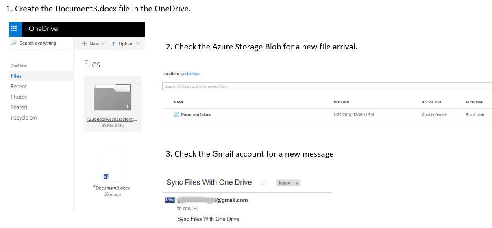The image size is (492, 228).
Task: Open the Document3.docx blob row name
Action: 196,114
